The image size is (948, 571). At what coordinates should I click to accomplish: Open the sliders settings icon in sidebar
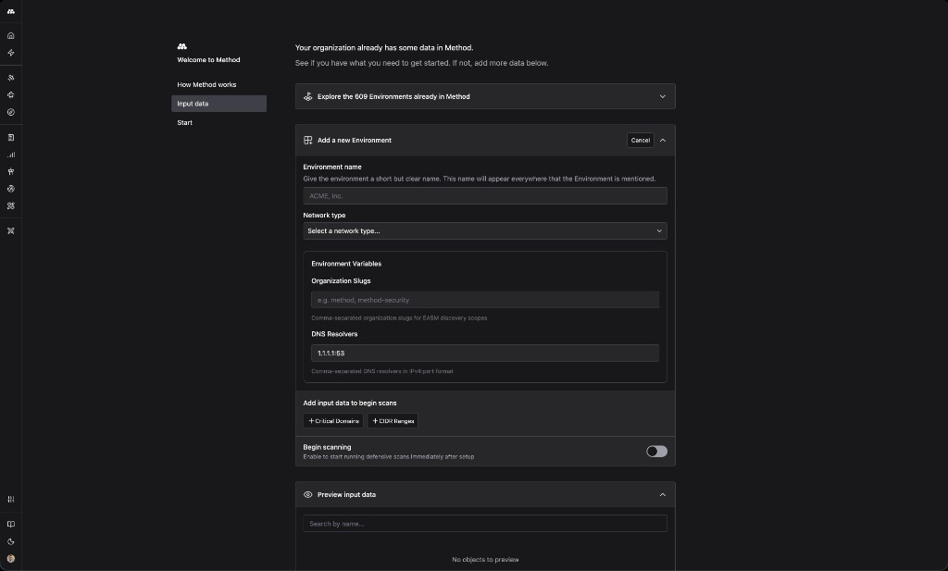[x=11, y=499]
